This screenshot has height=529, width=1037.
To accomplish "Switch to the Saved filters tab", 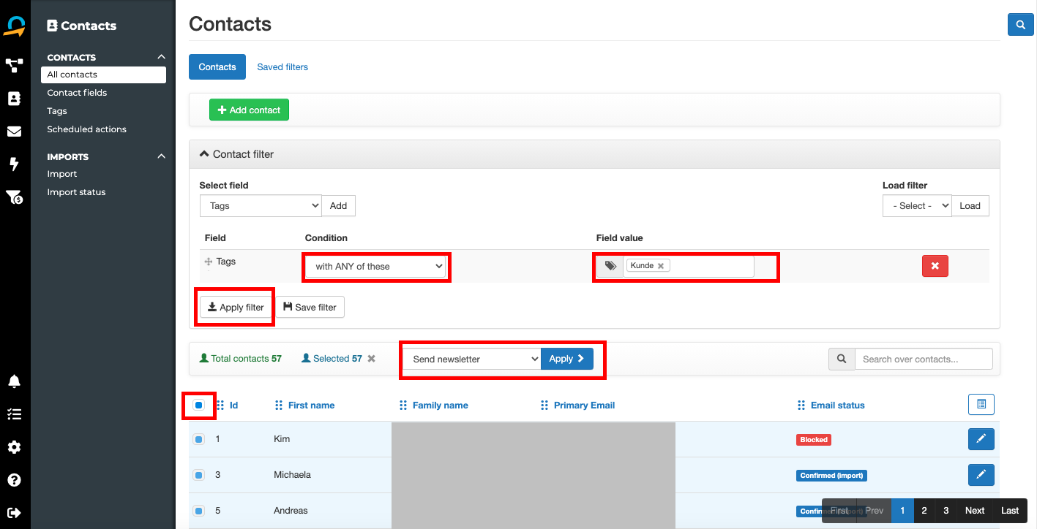I will pyautogui.click(x=282, y=67).
